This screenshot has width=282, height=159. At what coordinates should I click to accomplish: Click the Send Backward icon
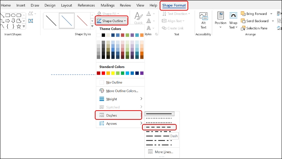pyautogui.click(x=243, y=21)
